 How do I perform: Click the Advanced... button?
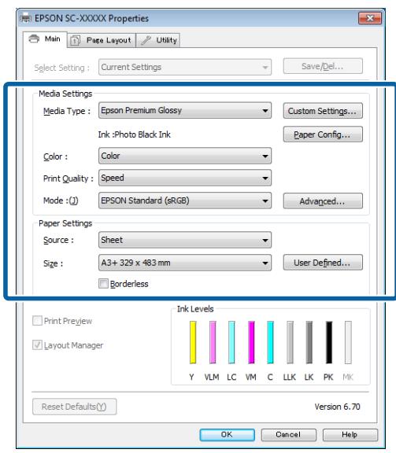[323, 201]
